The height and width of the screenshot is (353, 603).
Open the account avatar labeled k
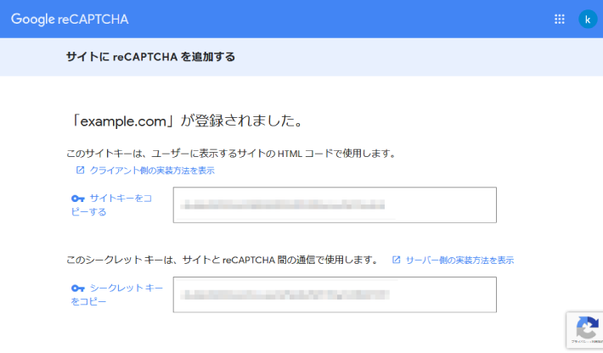coord(588,20)
